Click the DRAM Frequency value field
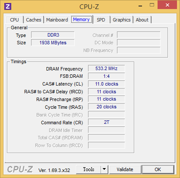Image resolution: width=180 pixels, height=178 pixels. tap(107, 68)
